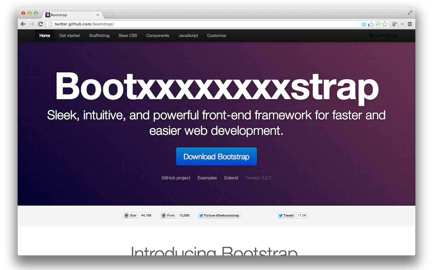The width and height of the screenshot is (433, 270).
Task: Open the Base CSS nav item
Action: (x=128, y=35)
